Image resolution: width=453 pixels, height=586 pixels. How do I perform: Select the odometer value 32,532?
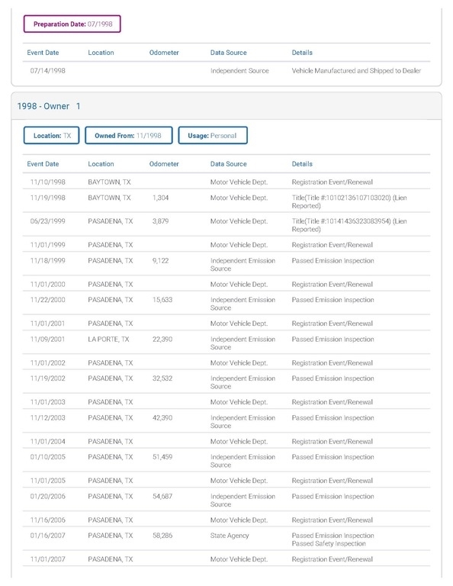pyautogui.click(x=162, y=378)
